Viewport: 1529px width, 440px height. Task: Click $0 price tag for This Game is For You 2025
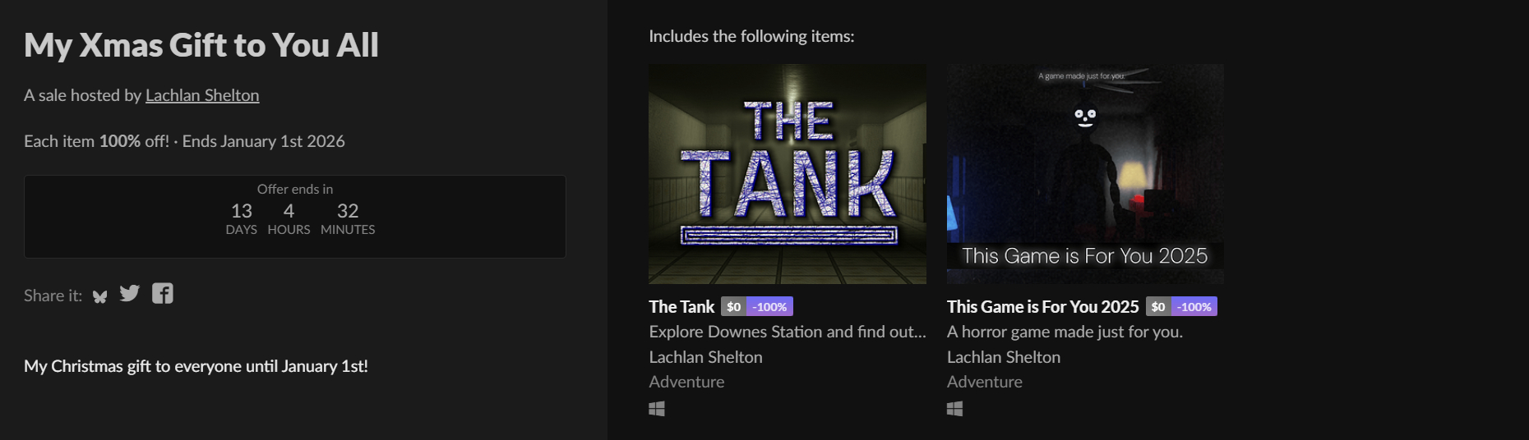pyautogui.click(x=1158, y=307)
